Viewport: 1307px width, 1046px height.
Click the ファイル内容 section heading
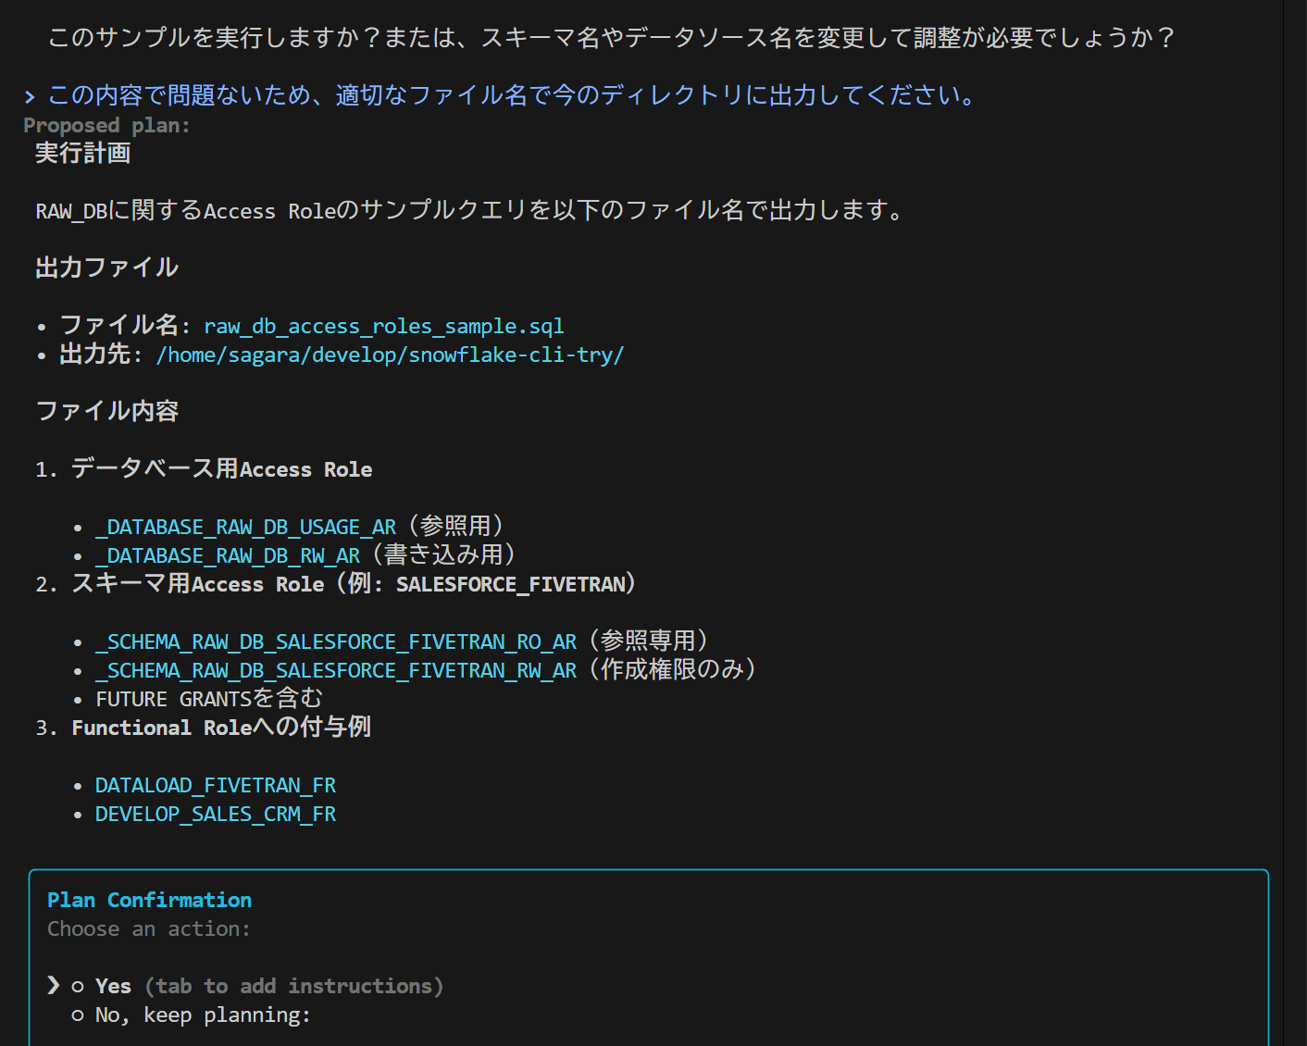[x=106, y=412]
